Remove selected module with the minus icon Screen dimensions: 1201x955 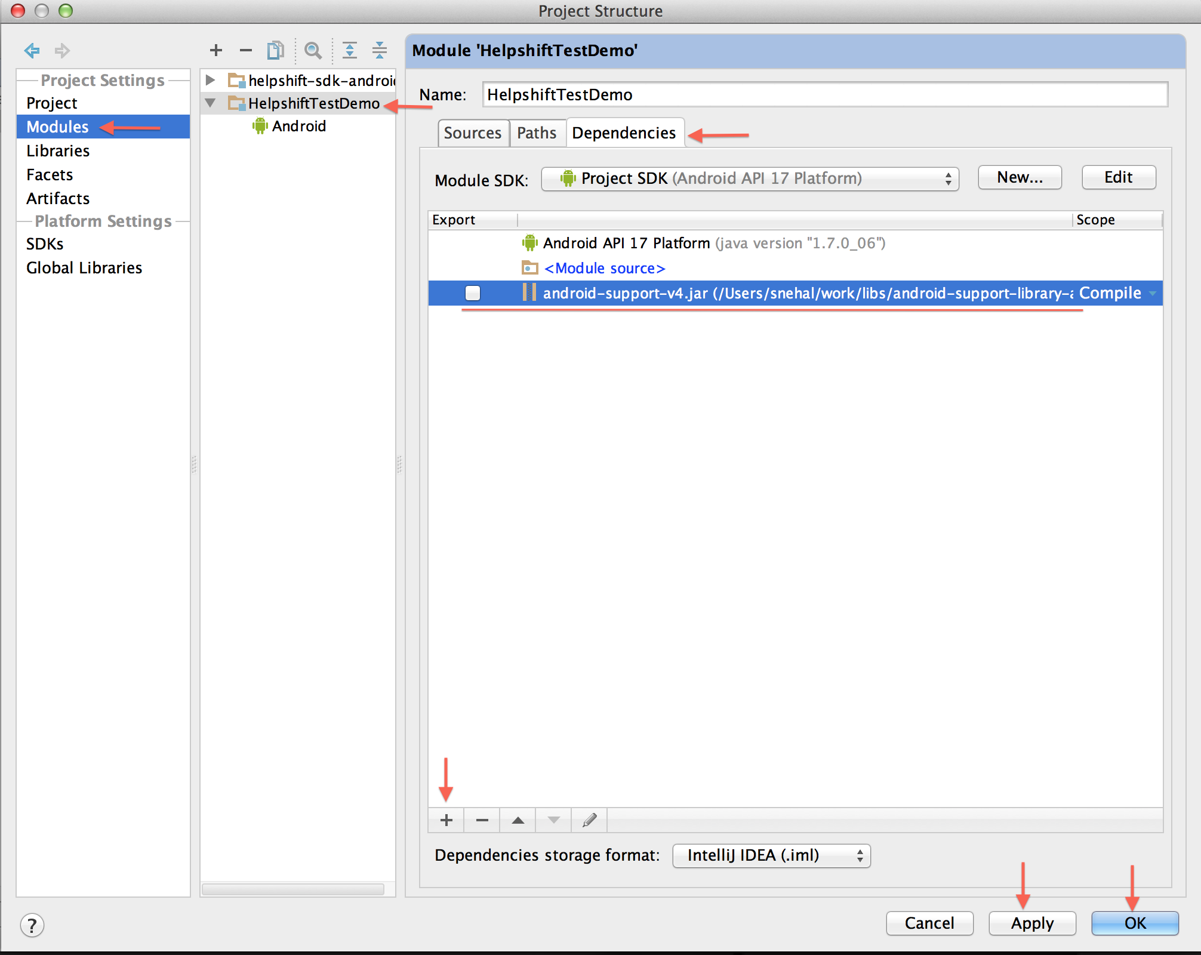246,50
